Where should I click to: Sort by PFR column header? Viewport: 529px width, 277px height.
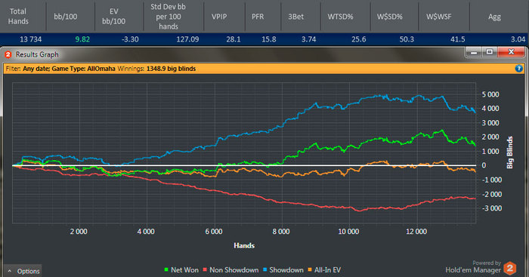(x=258, y=17)
